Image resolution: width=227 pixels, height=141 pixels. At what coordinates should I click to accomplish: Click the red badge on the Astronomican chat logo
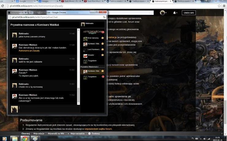(103, 32)
